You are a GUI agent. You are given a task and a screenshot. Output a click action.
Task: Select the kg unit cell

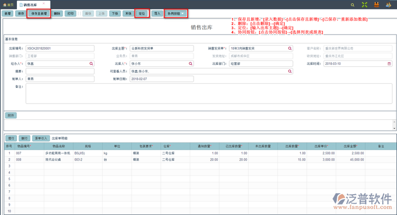point(117,153)
